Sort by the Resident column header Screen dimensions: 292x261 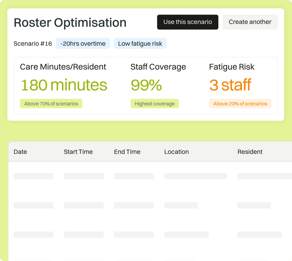pyautogui.click(x=250, y=152)
